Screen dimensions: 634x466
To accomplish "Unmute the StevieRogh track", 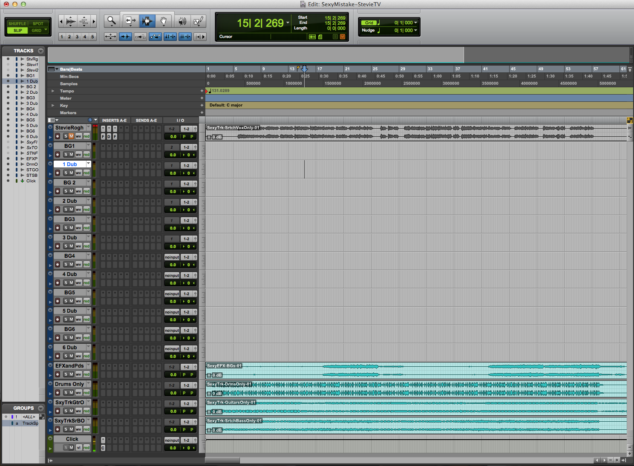I will [x=71, y=136].
